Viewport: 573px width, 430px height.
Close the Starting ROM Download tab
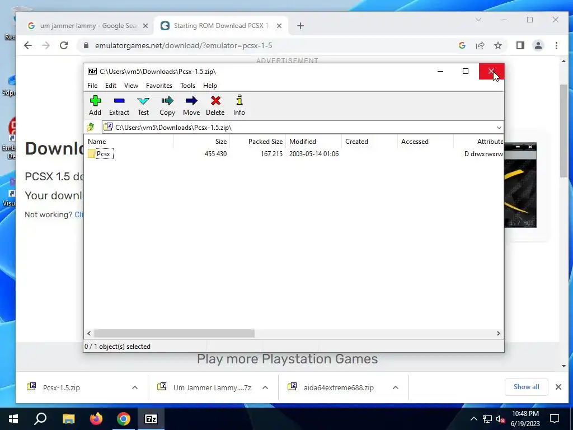279,26
